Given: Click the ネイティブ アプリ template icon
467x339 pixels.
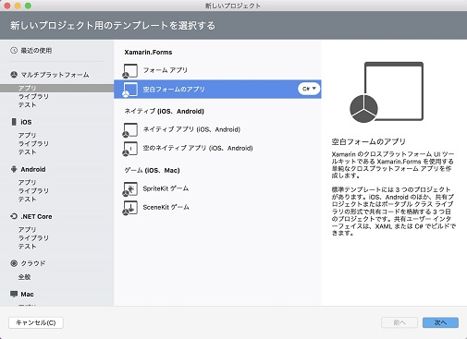Looking at the screenshot, I should (x=130, y=130).
